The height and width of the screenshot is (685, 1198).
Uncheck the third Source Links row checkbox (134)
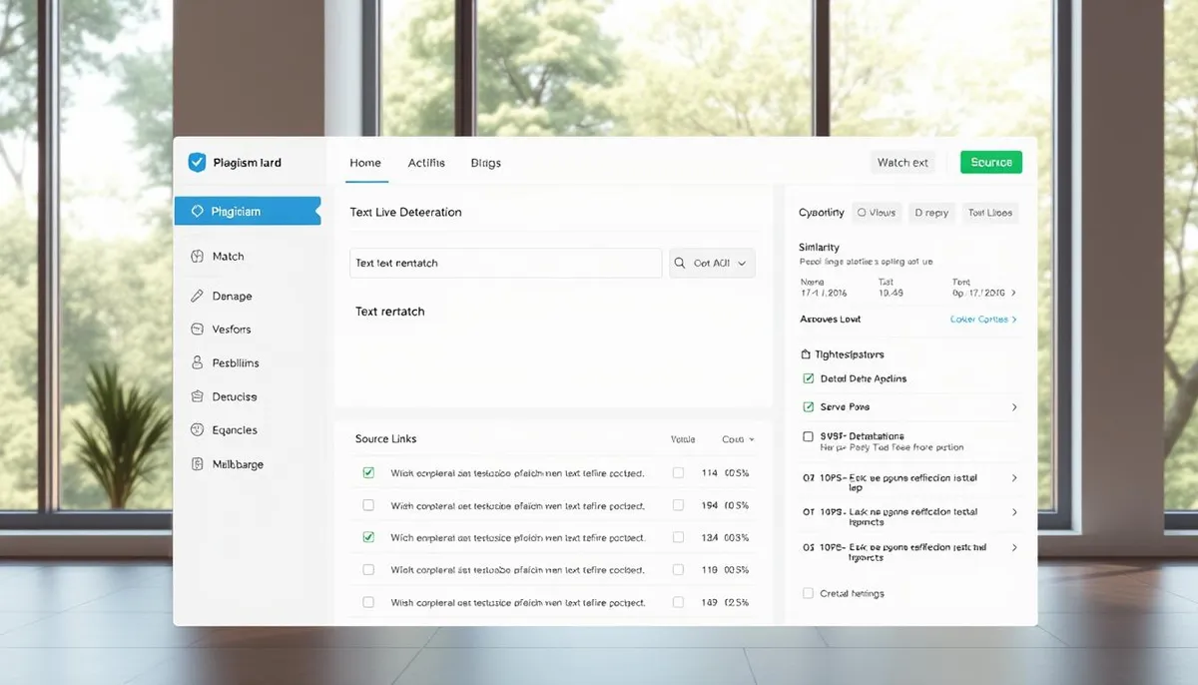click(368, 537)
